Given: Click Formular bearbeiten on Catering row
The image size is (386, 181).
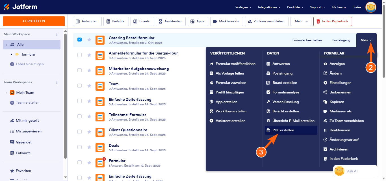Looking at the screenshot, I should click(x=307, y=40).
